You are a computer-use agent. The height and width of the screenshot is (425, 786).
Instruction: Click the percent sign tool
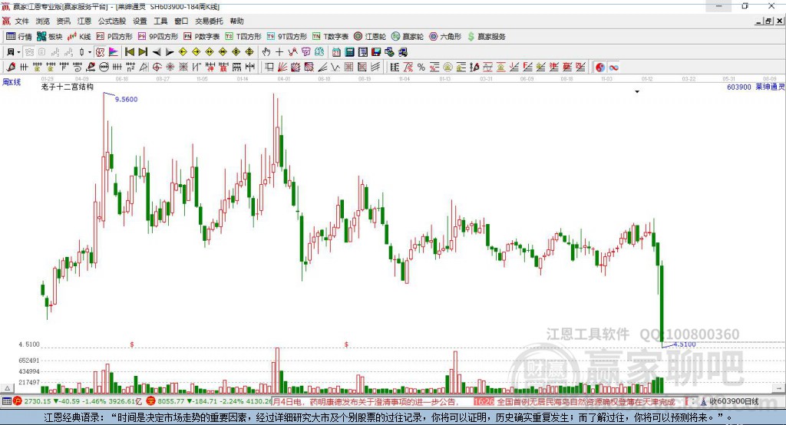(421, 68)
